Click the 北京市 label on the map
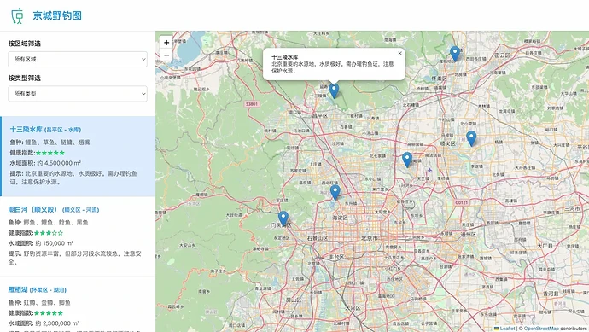Screen dimensions: 589x332 tap(369, 238)
